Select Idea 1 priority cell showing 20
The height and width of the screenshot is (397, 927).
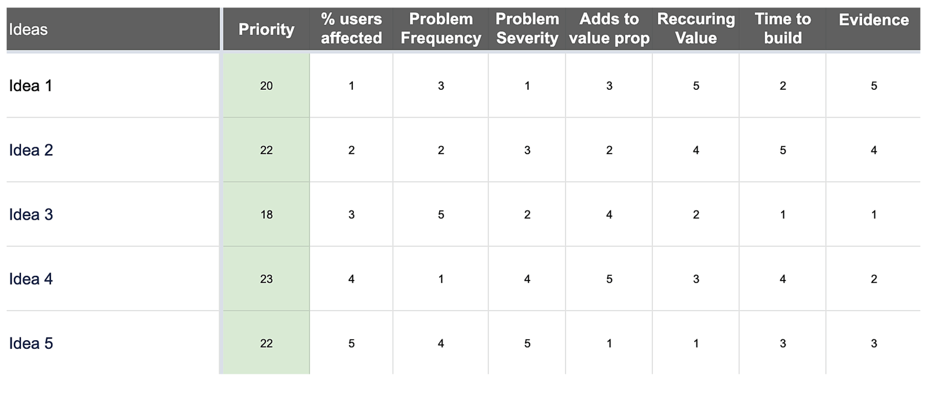(x=267, y=86)
